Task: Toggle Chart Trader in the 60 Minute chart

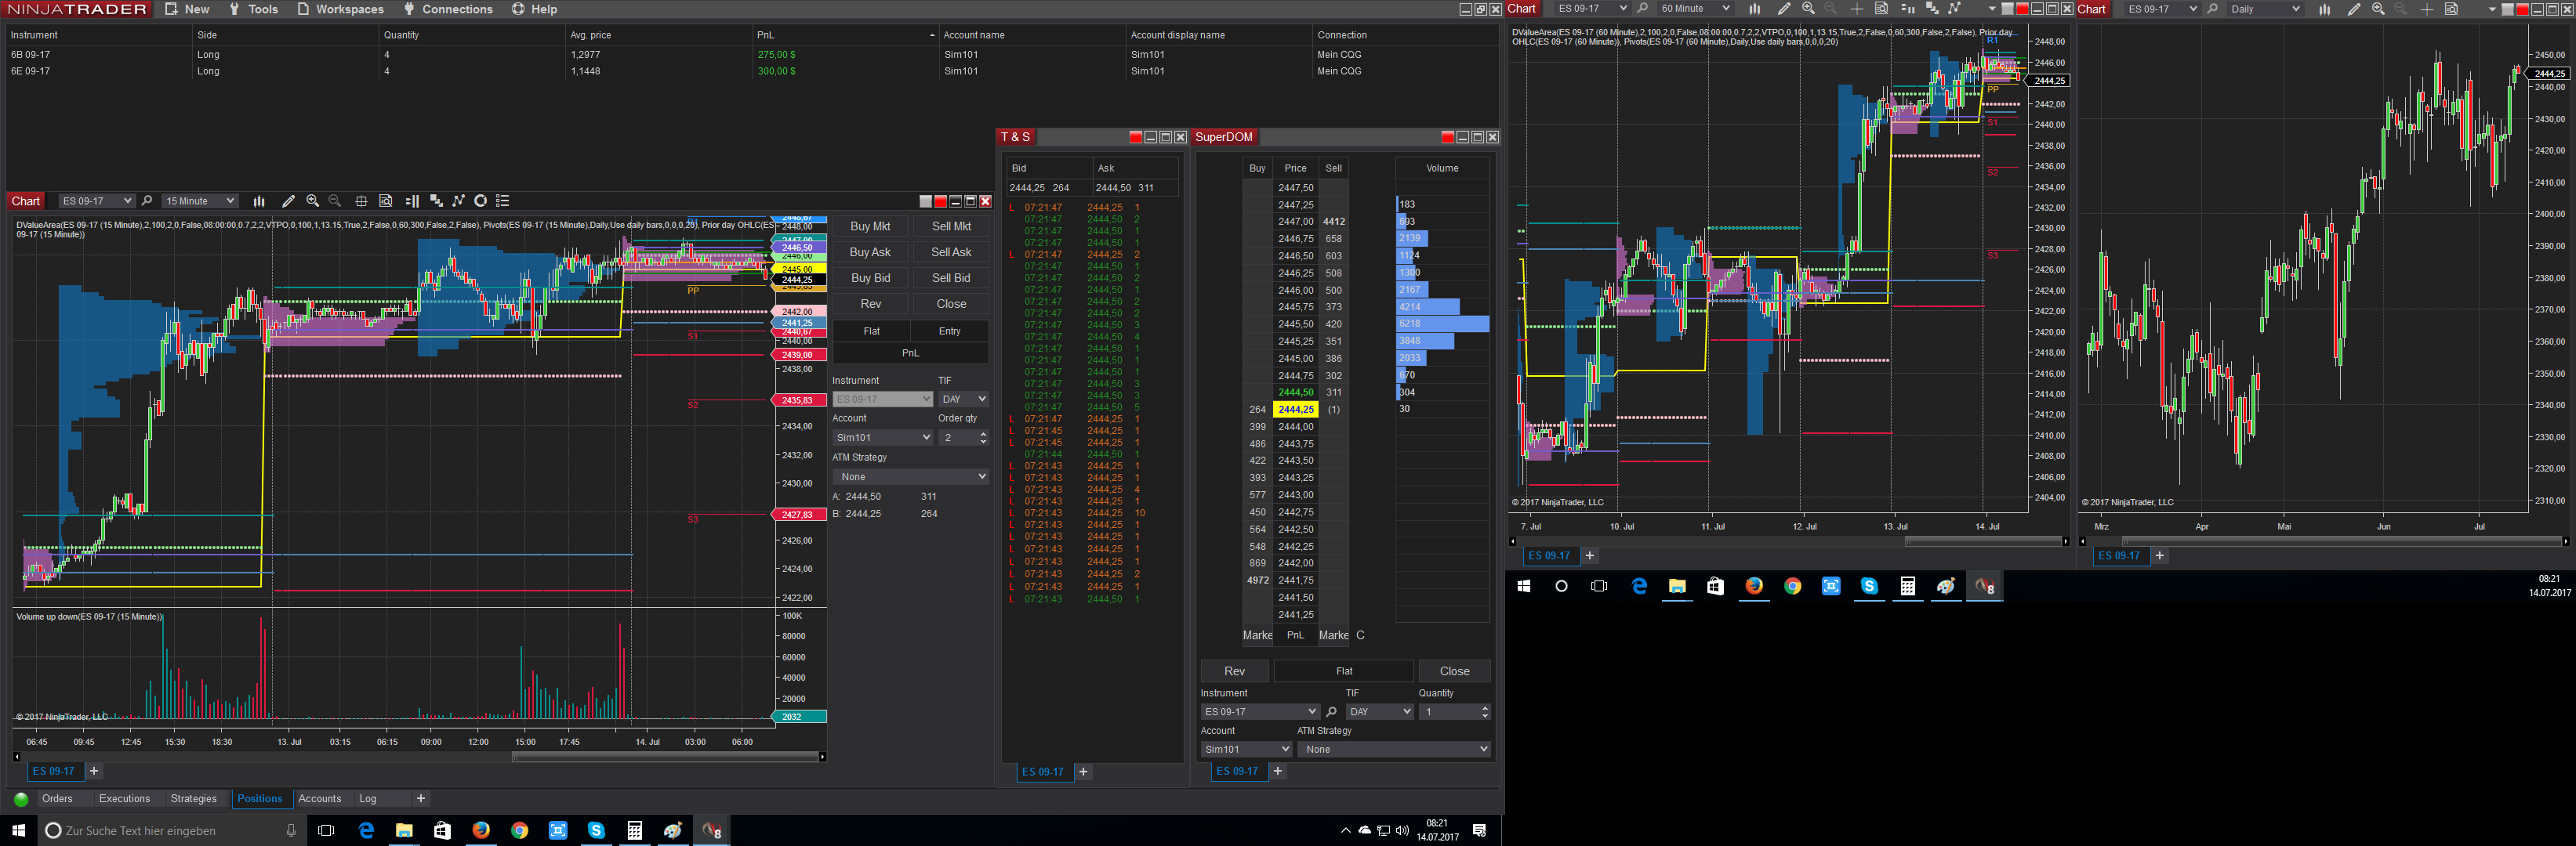Action: coord(1907,9)
